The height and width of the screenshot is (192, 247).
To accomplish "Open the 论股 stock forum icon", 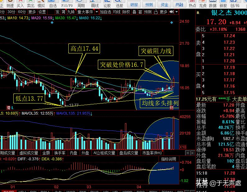I will tap(107, 4).
